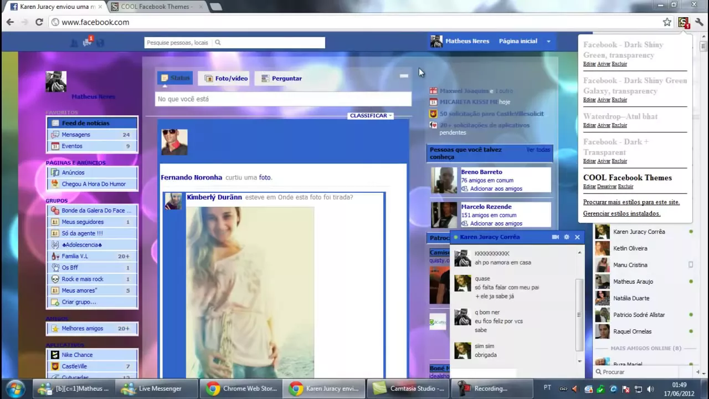Click the Stylish extension icon in Chrome toolbar
Image resolution: width=709 pixels, height=399 pixels.
(684, 22)
